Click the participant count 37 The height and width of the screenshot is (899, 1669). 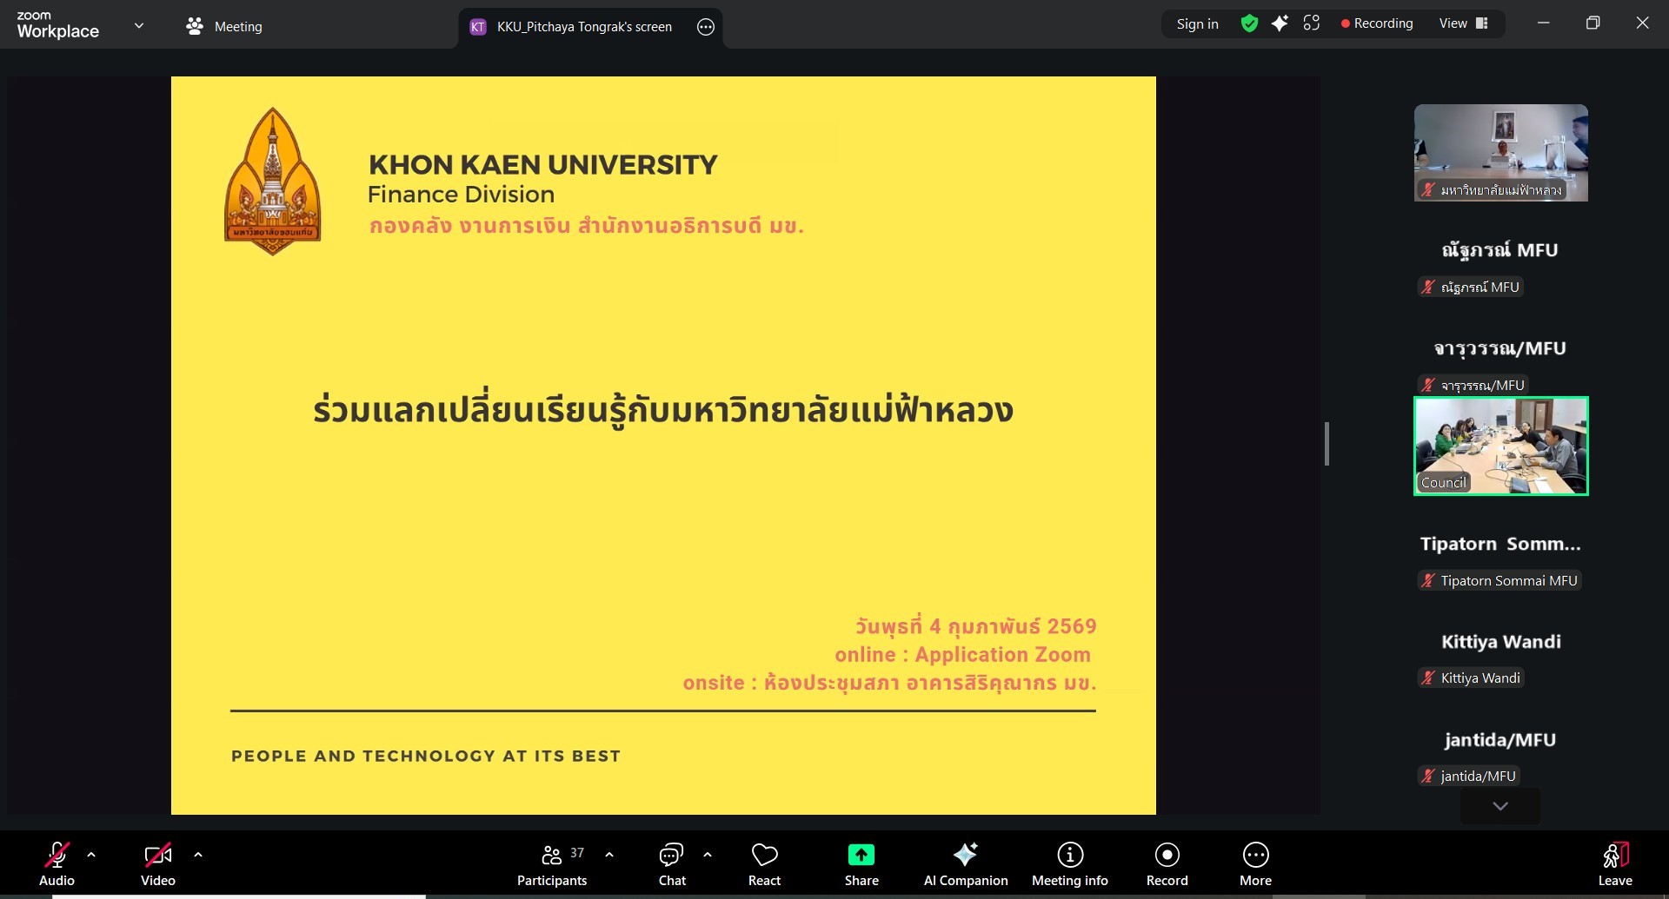click(x=577, y=853)
